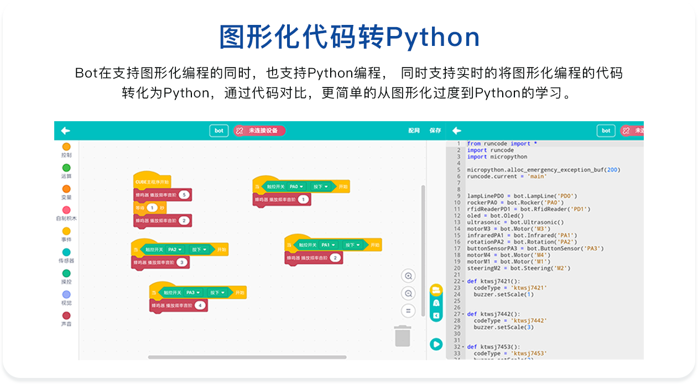This screenshot has width=698, height=384.
Task: Select the yellow blocks mode icon
Action: point(436,290)
